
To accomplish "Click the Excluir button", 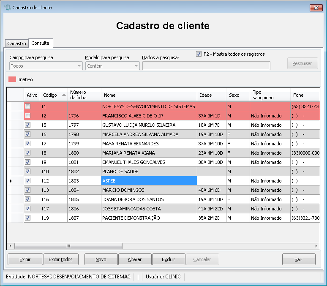I will pyautogui.click(x=169, y=259).
